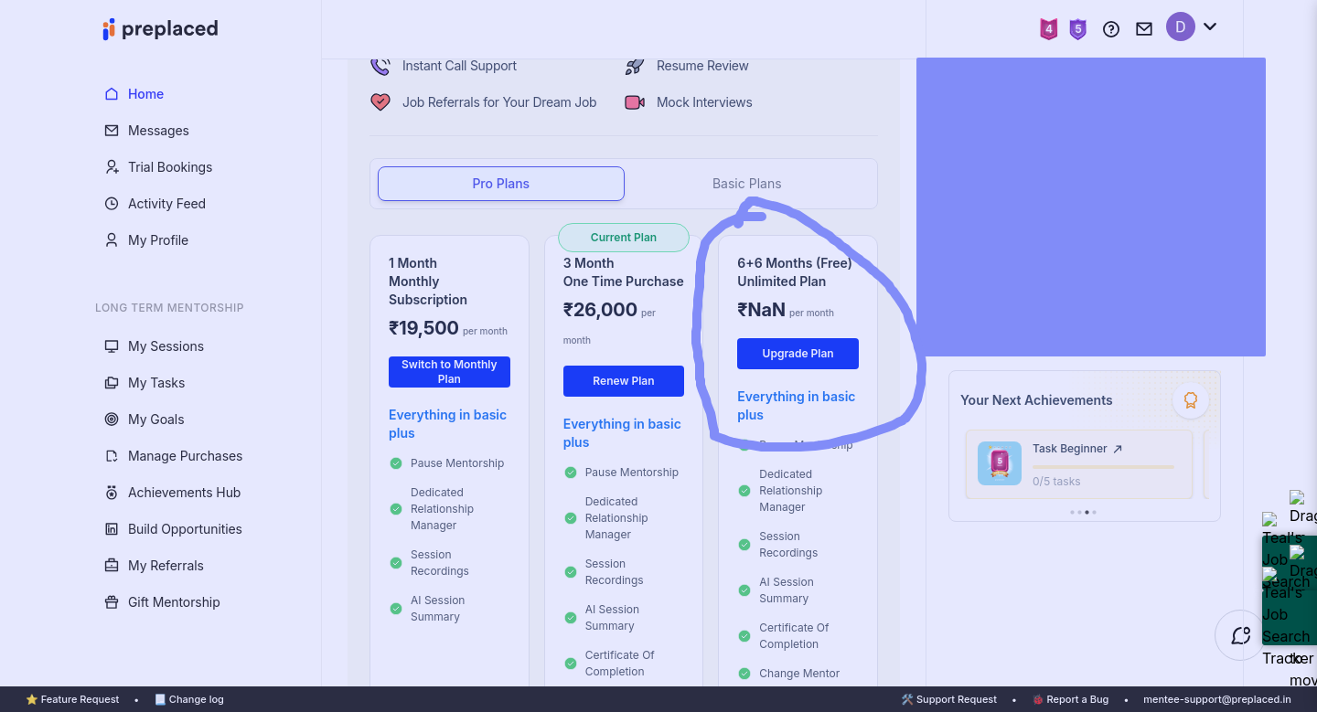Click the "Your Next Achievements" heading

(x=1036, y=400)
